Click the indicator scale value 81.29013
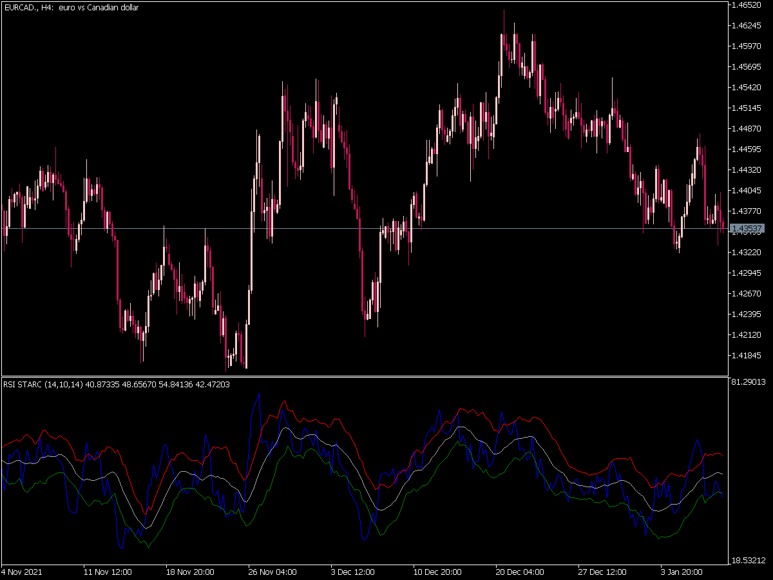 point(749,382)
